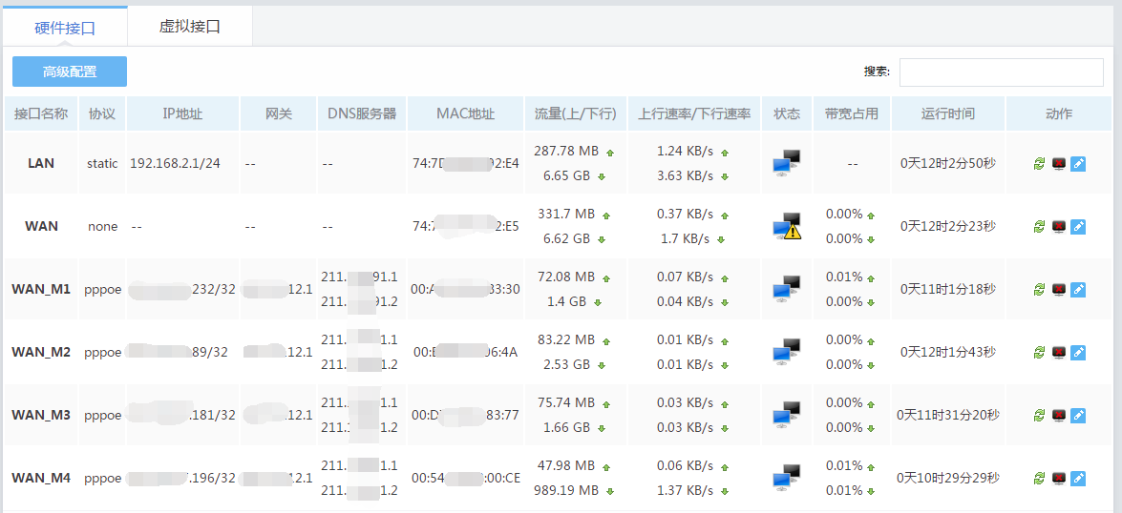Edit the WAN interface

click(1078, 227)
